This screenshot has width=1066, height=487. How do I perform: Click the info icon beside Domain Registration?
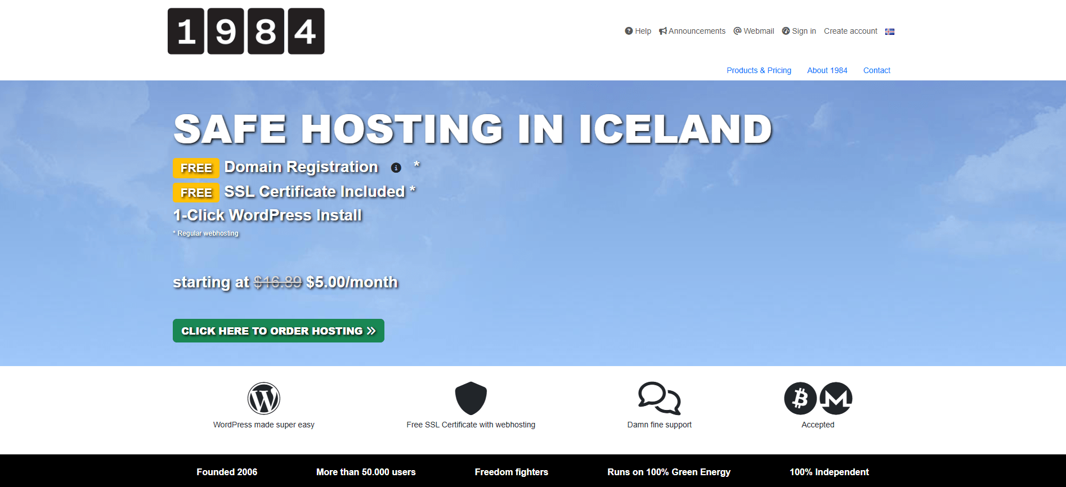396,168
